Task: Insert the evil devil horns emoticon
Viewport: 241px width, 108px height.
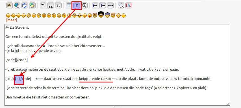Action: (x=95, y=15)
